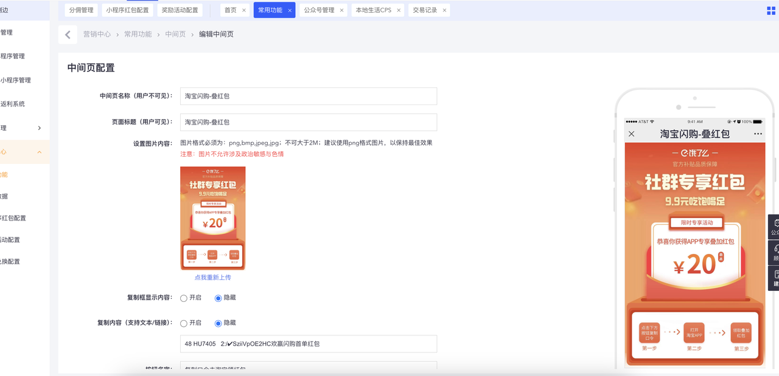Tap the X icon in the phone preview
The height and width of the screenshot is (376, 779).
(x=632, y=134)
